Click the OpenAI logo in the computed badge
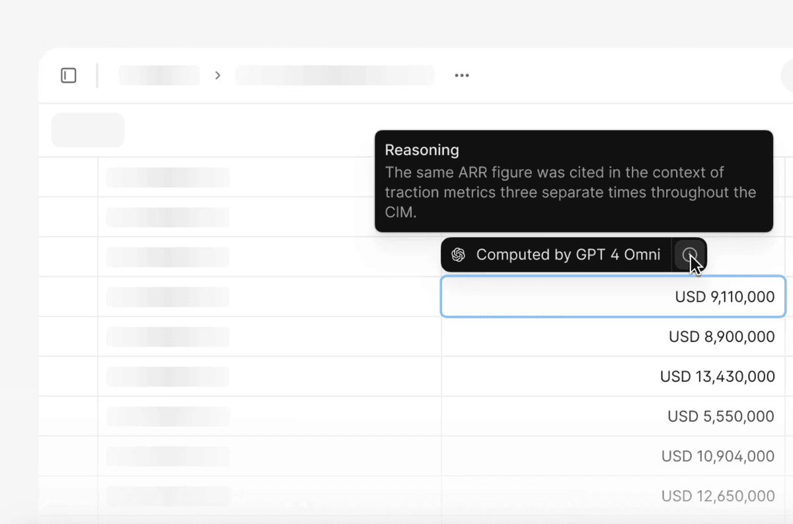Screen dimensions: 793x524 coord(459,255)
